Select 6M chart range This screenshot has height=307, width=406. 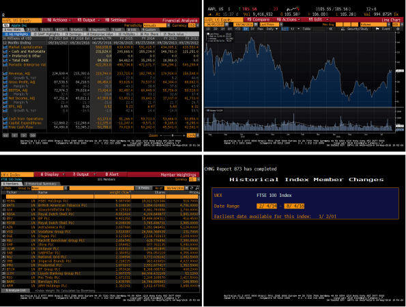pyautogui.click(x=230, y=29)
